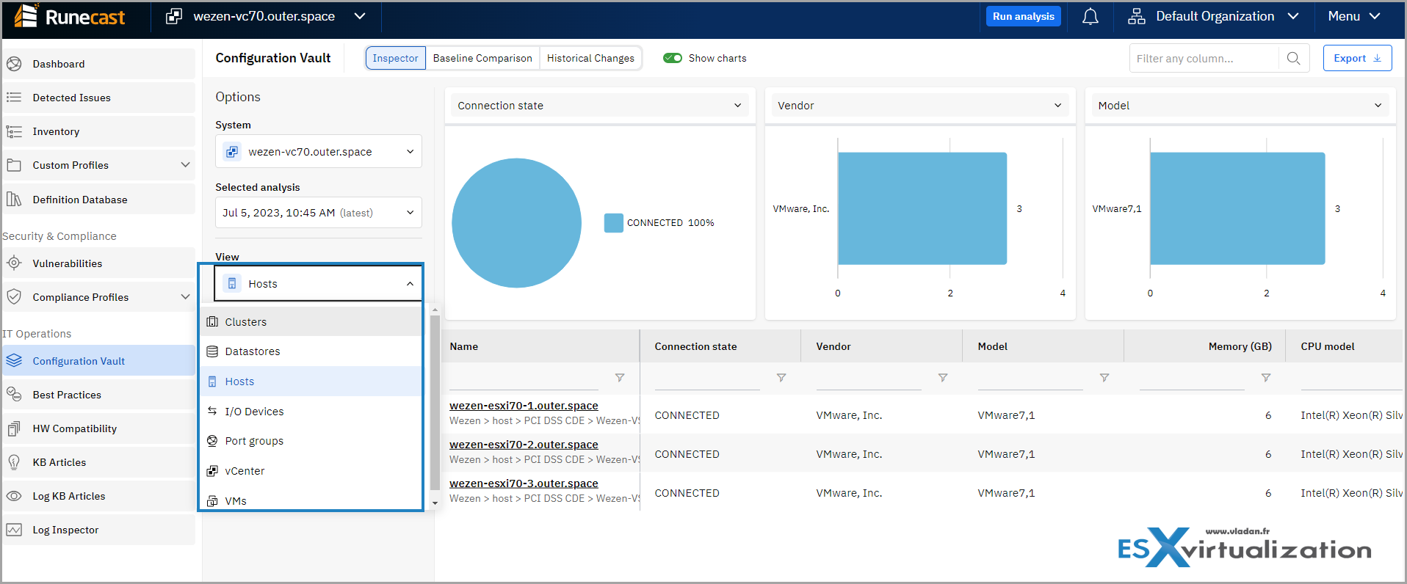Click the VMware7,1 model bar
The image size is (1407, 584).
1237,208
